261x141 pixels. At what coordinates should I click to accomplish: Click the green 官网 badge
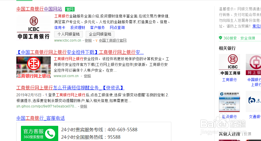coord(70,9)
